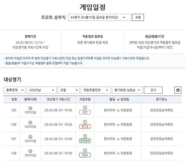
Task: Click the 게임유형 column header
Action: click(85, 99)
